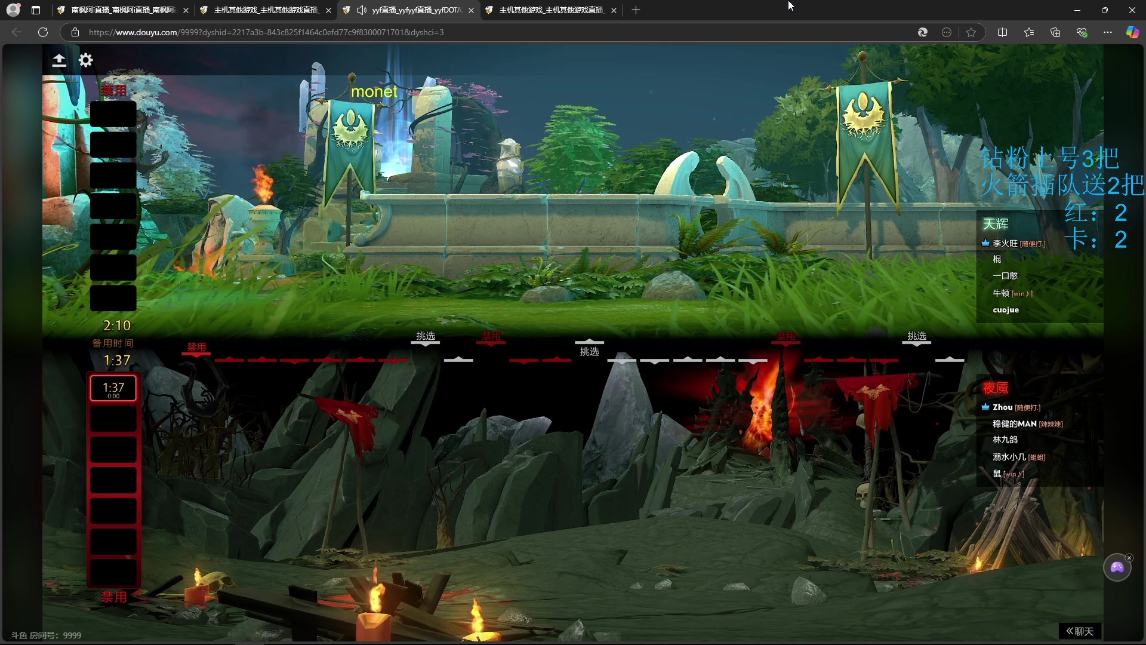The width and height of the screenshot is (1146, 645).
Task: Open a new tab with the plus button
Action: pyautogui.click(x=636, y=10)
